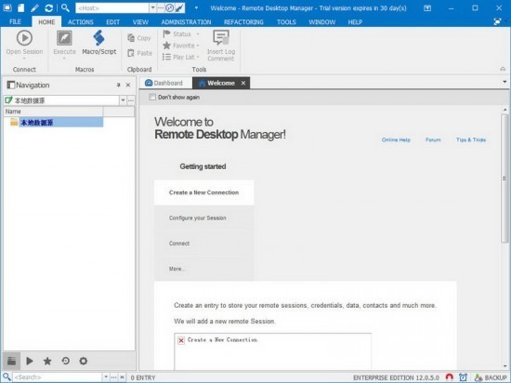511x383 pixels.
Task: Click the quick connect VNC icon
Action: coord(180,7)
